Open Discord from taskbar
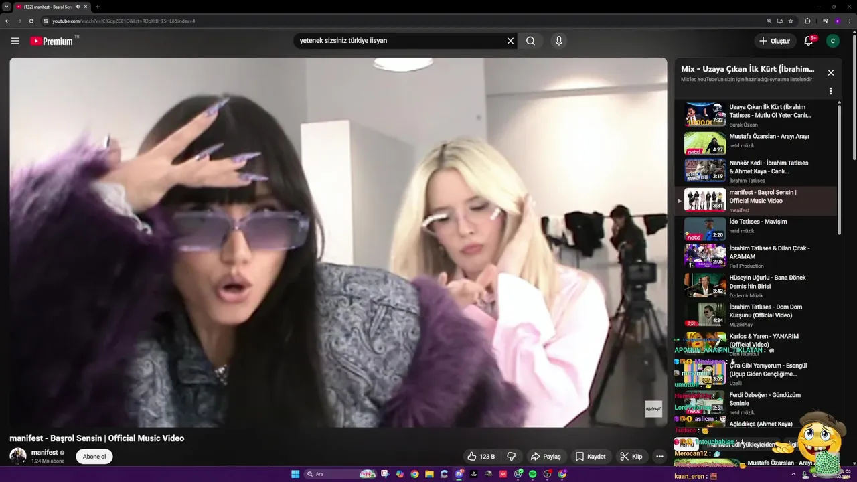 pos(459,474)
